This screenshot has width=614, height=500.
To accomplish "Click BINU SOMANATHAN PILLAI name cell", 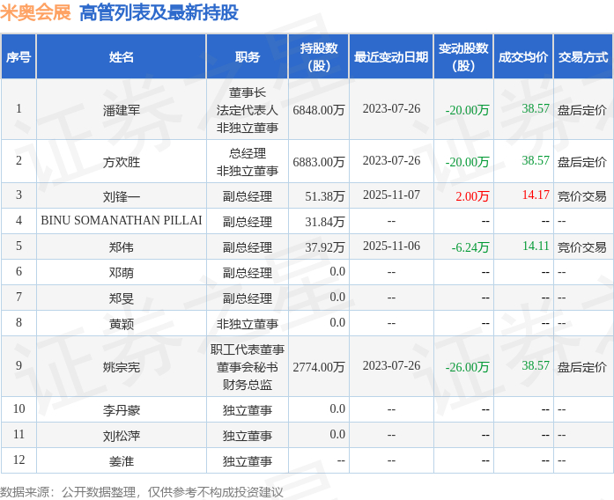I will [x=121, y=221].
